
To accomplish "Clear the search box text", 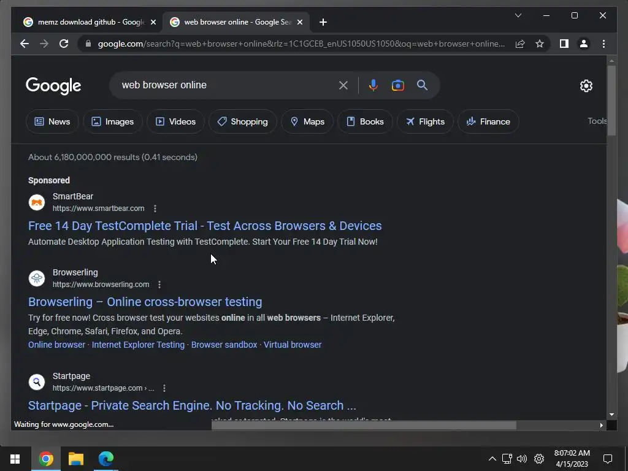I will coord(343,85).
